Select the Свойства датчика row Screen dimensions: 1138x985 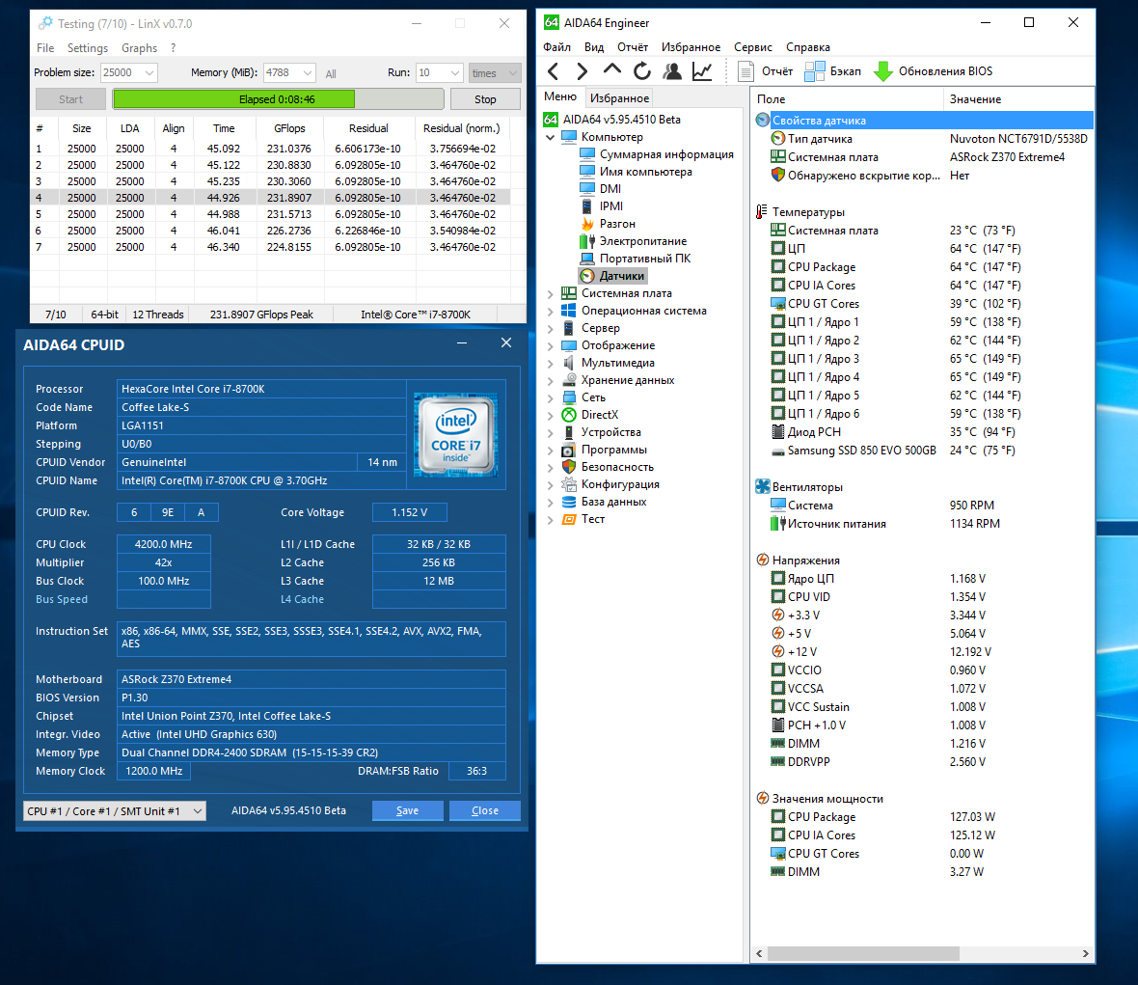pyautogui.click(x=923, y=121)
